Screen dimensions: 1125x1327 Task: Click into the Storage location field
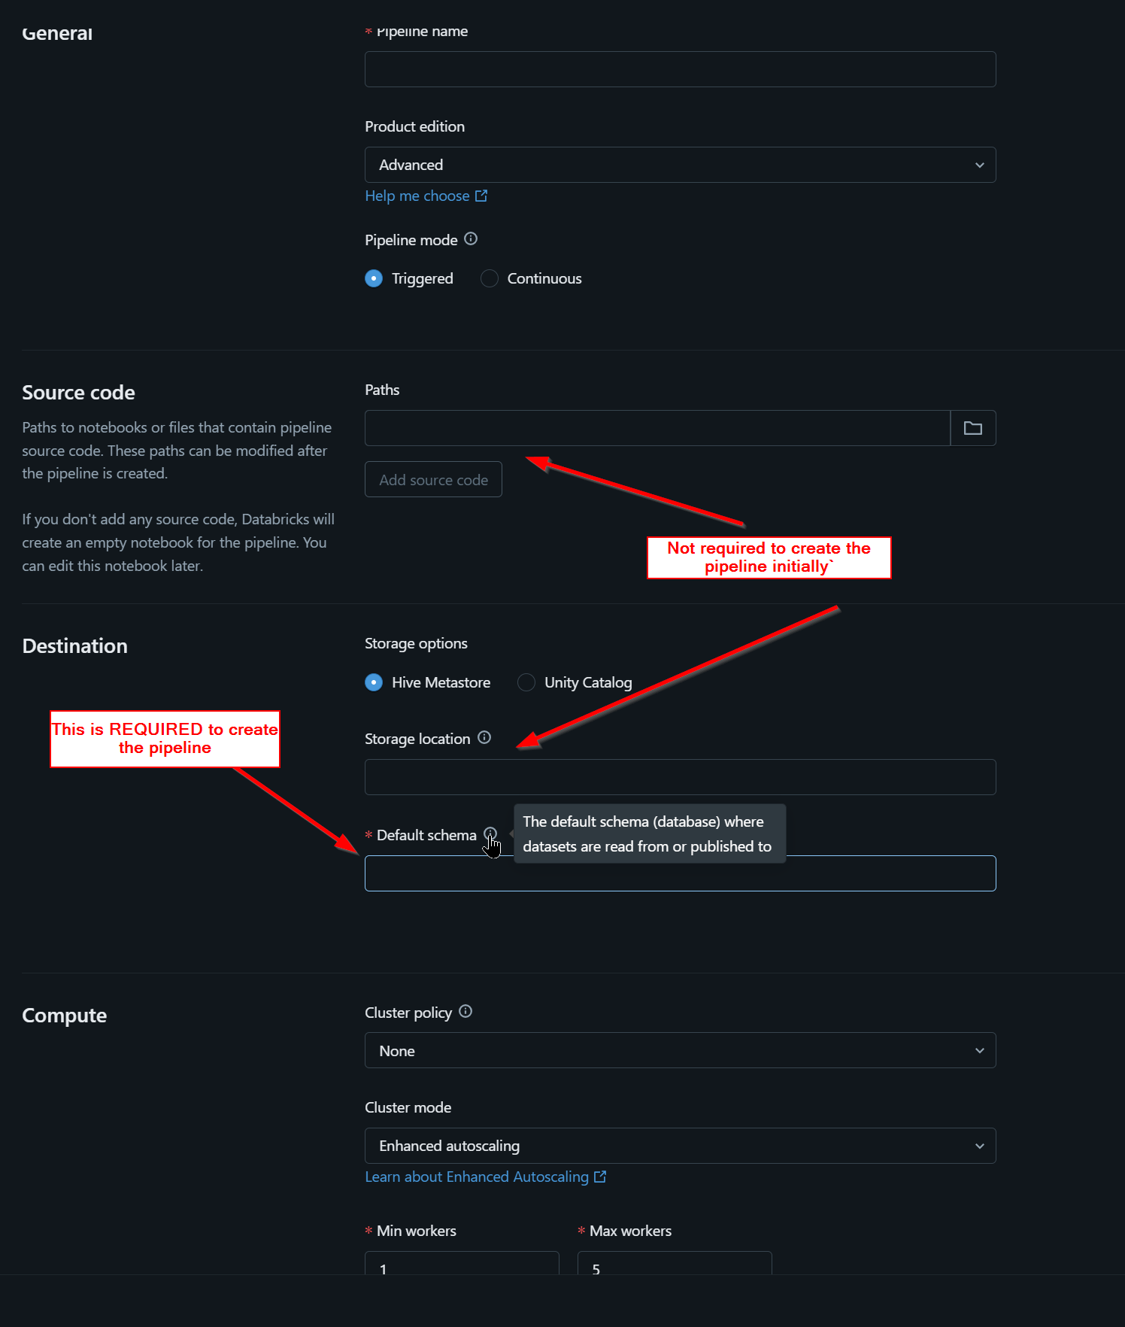pos(681,777)
